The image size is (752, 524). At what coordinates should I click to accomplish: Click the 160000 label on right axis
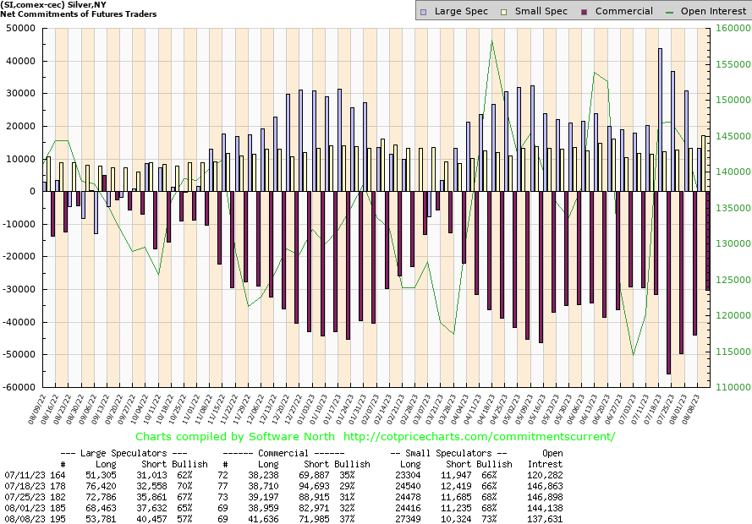pyautogui.click(x=732, y=29)
